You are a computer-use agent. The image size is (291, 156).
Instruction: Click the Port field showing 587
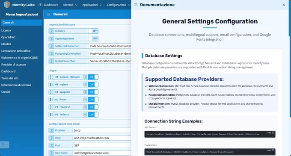(x=102, y=145)
